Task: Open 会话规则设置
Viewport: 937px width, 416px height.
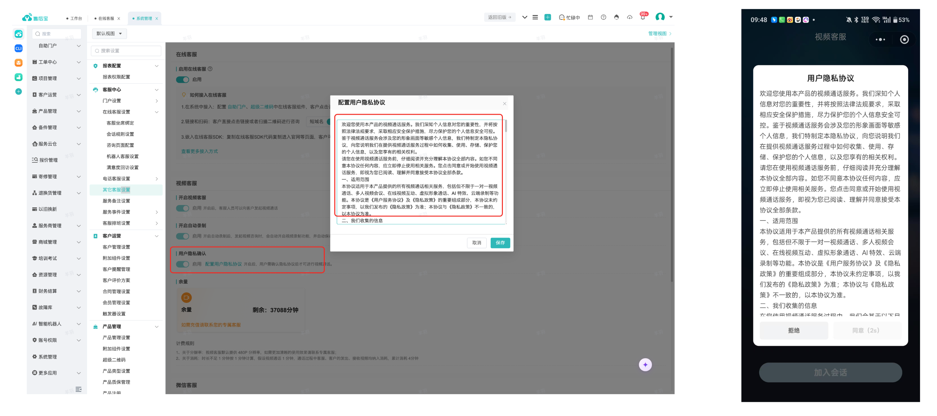Action: (120, 134)
